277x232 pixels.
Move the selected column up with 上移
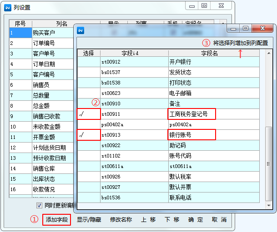point(148,220)
